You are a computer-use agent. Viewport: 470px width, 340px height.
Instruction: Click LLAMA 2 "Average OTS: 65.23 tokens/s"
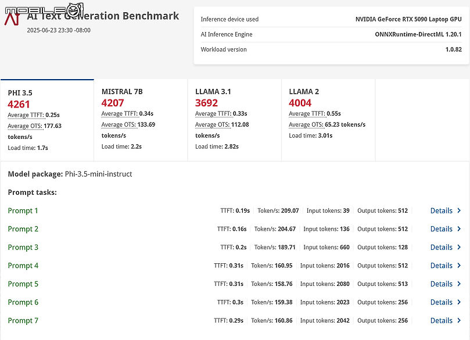327,124
